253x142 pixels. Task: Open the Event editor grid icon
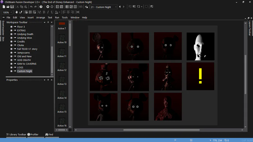(x=71, y=7)
